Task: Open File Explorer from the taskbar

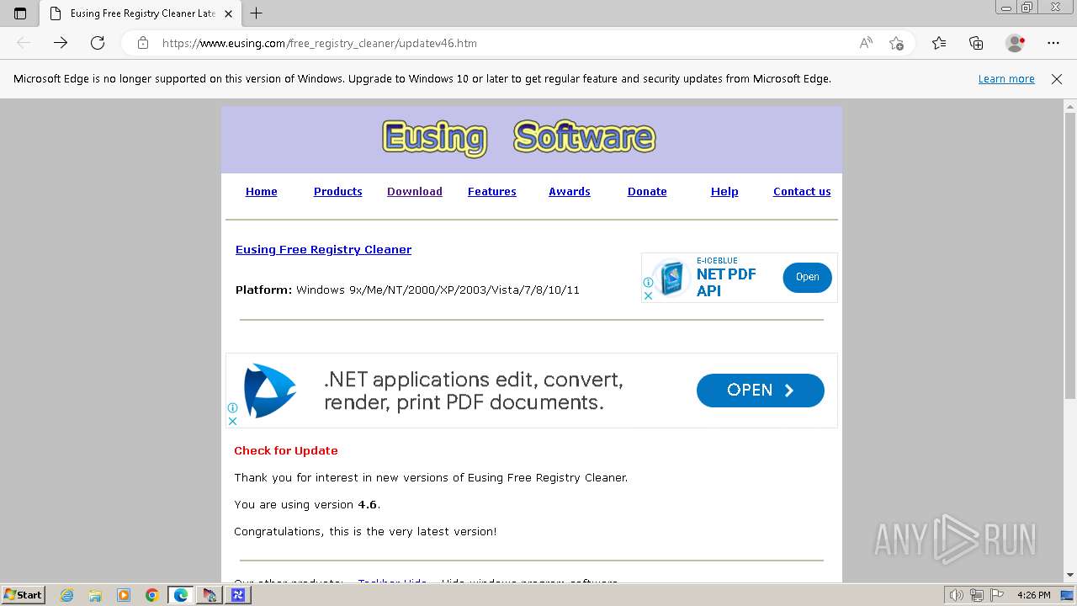Action: pyautogui.click(x=95, y=595)
